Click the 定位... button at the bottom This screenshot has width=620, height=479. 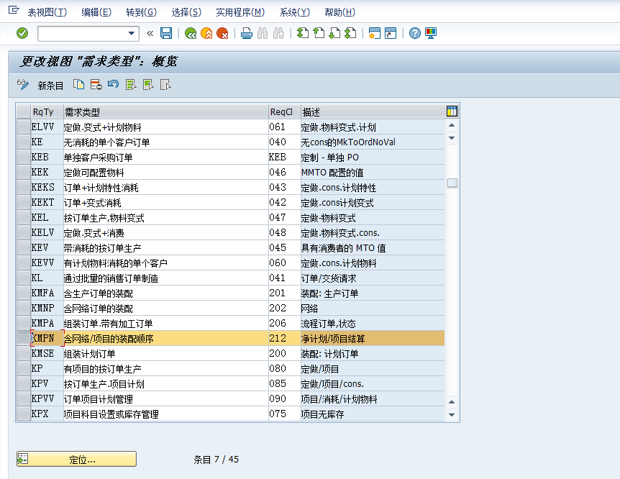coord(75,458)
